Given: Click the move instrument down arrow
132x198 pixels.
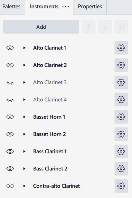Looking at the screenshot, I should 105,27.
